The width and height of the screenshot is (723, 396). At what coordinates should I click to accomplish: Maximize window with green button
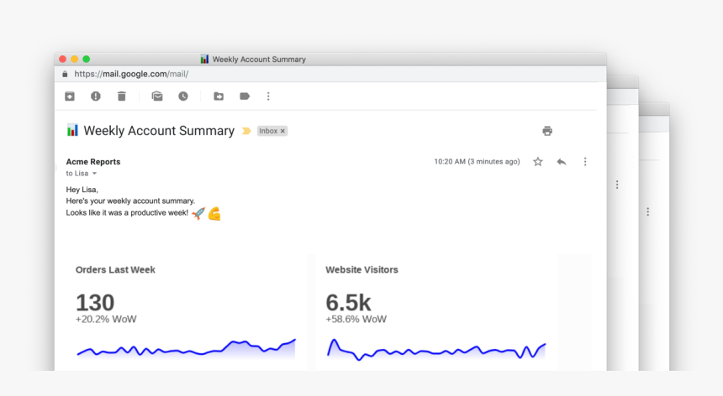87,59
